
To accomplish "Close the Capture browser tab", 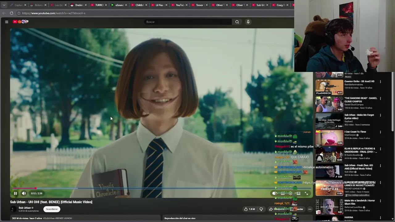I will (25, 5).
